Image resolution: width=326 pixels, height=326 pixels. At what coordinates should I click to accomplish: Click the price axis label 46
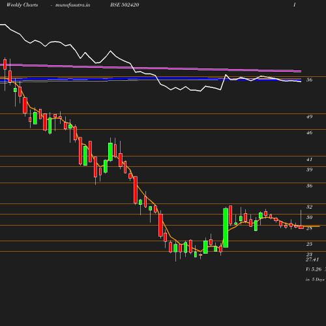pos(310,132)
